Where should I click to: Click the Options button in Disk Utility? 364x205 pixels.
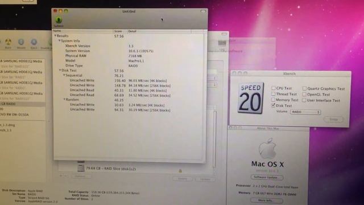click(x=80, y=176)
